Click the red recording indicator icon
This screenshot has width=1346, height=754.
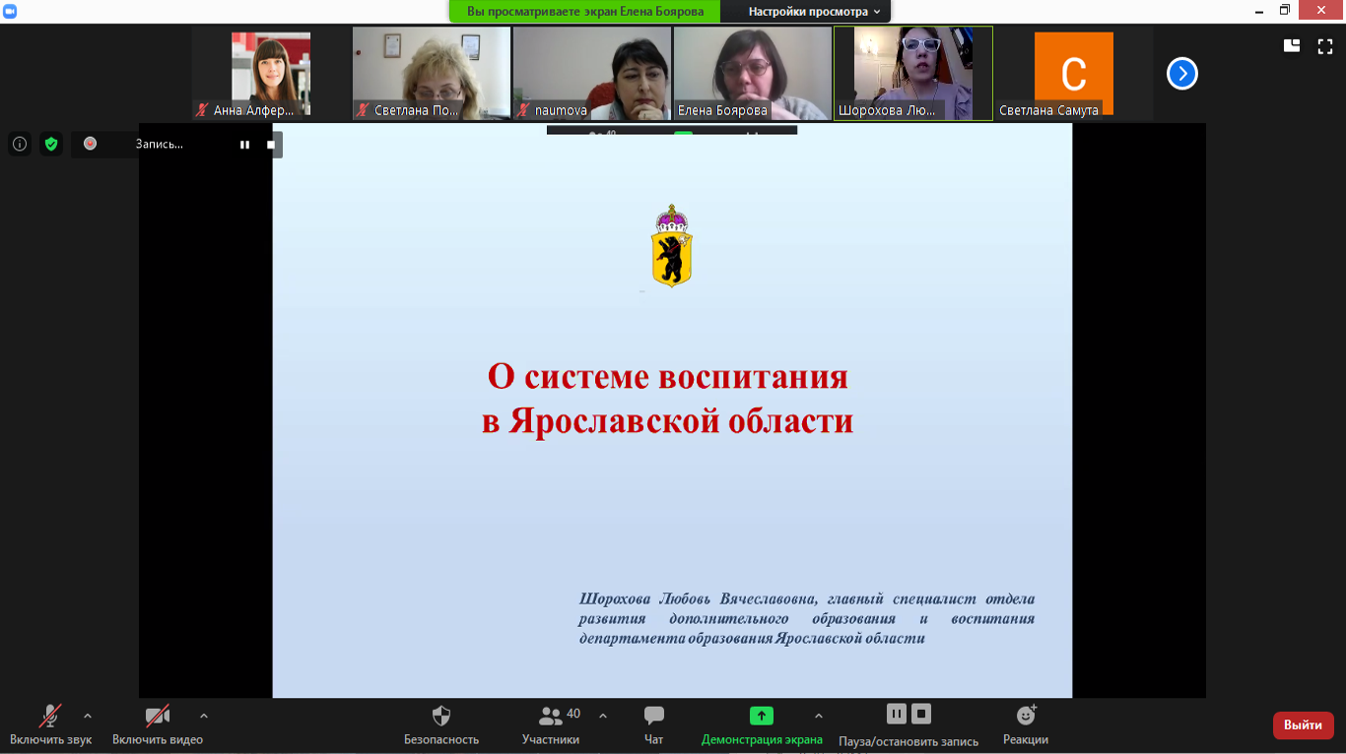tap(91, 144)
